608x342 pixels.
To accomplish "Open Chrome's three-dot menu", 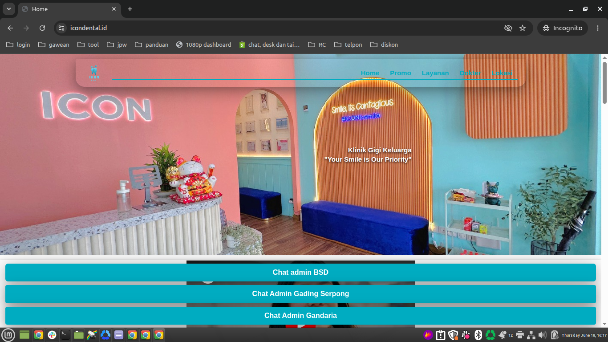I will pyautogui.click(x=597, y=28).
